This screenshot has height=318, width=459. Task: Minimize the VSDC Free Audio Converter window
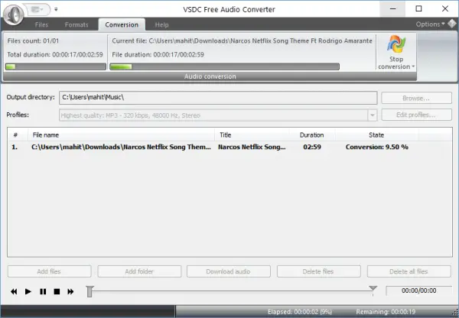(393, 9)
